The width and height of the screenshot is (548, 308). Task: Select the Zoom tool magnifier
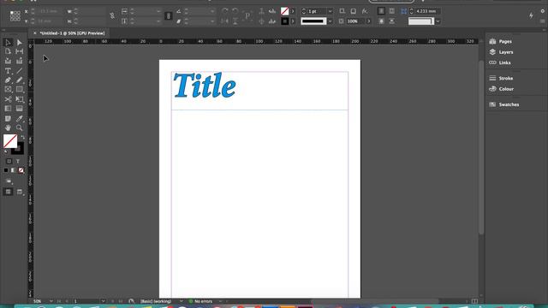tap(19, 128)
